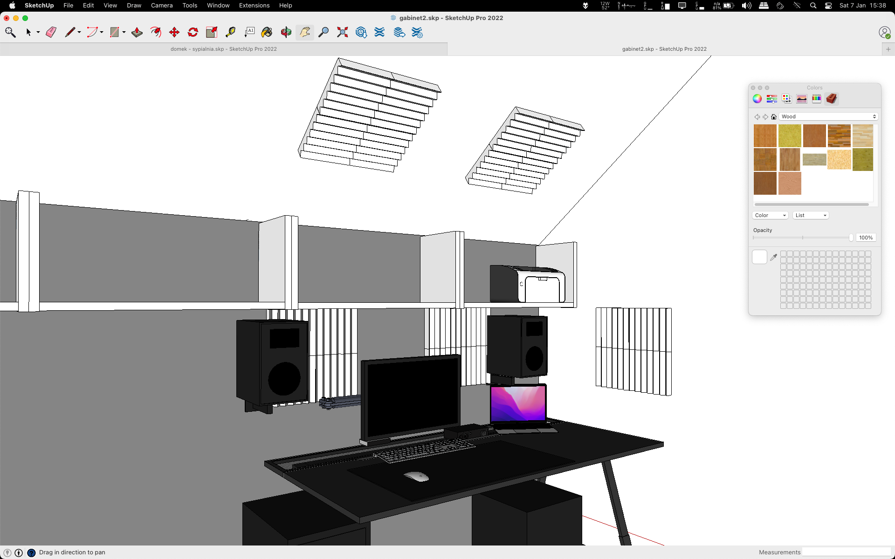Open the Tools menu
Screen dimensions: 895x559
tap(190, 6)
